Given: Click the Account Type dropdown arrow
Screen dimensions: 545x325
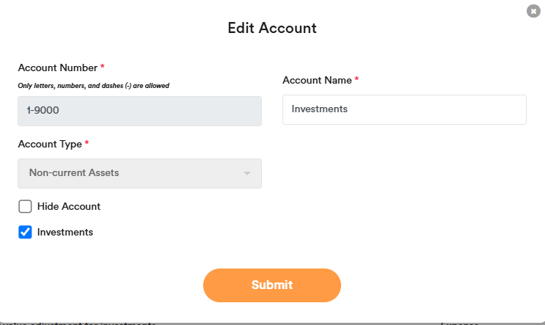Looking at the screenshot, I should (247, 173).
